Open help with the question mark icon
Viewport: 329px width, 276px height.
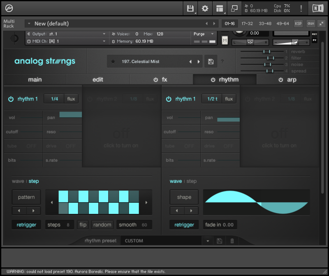click(222, 62)
